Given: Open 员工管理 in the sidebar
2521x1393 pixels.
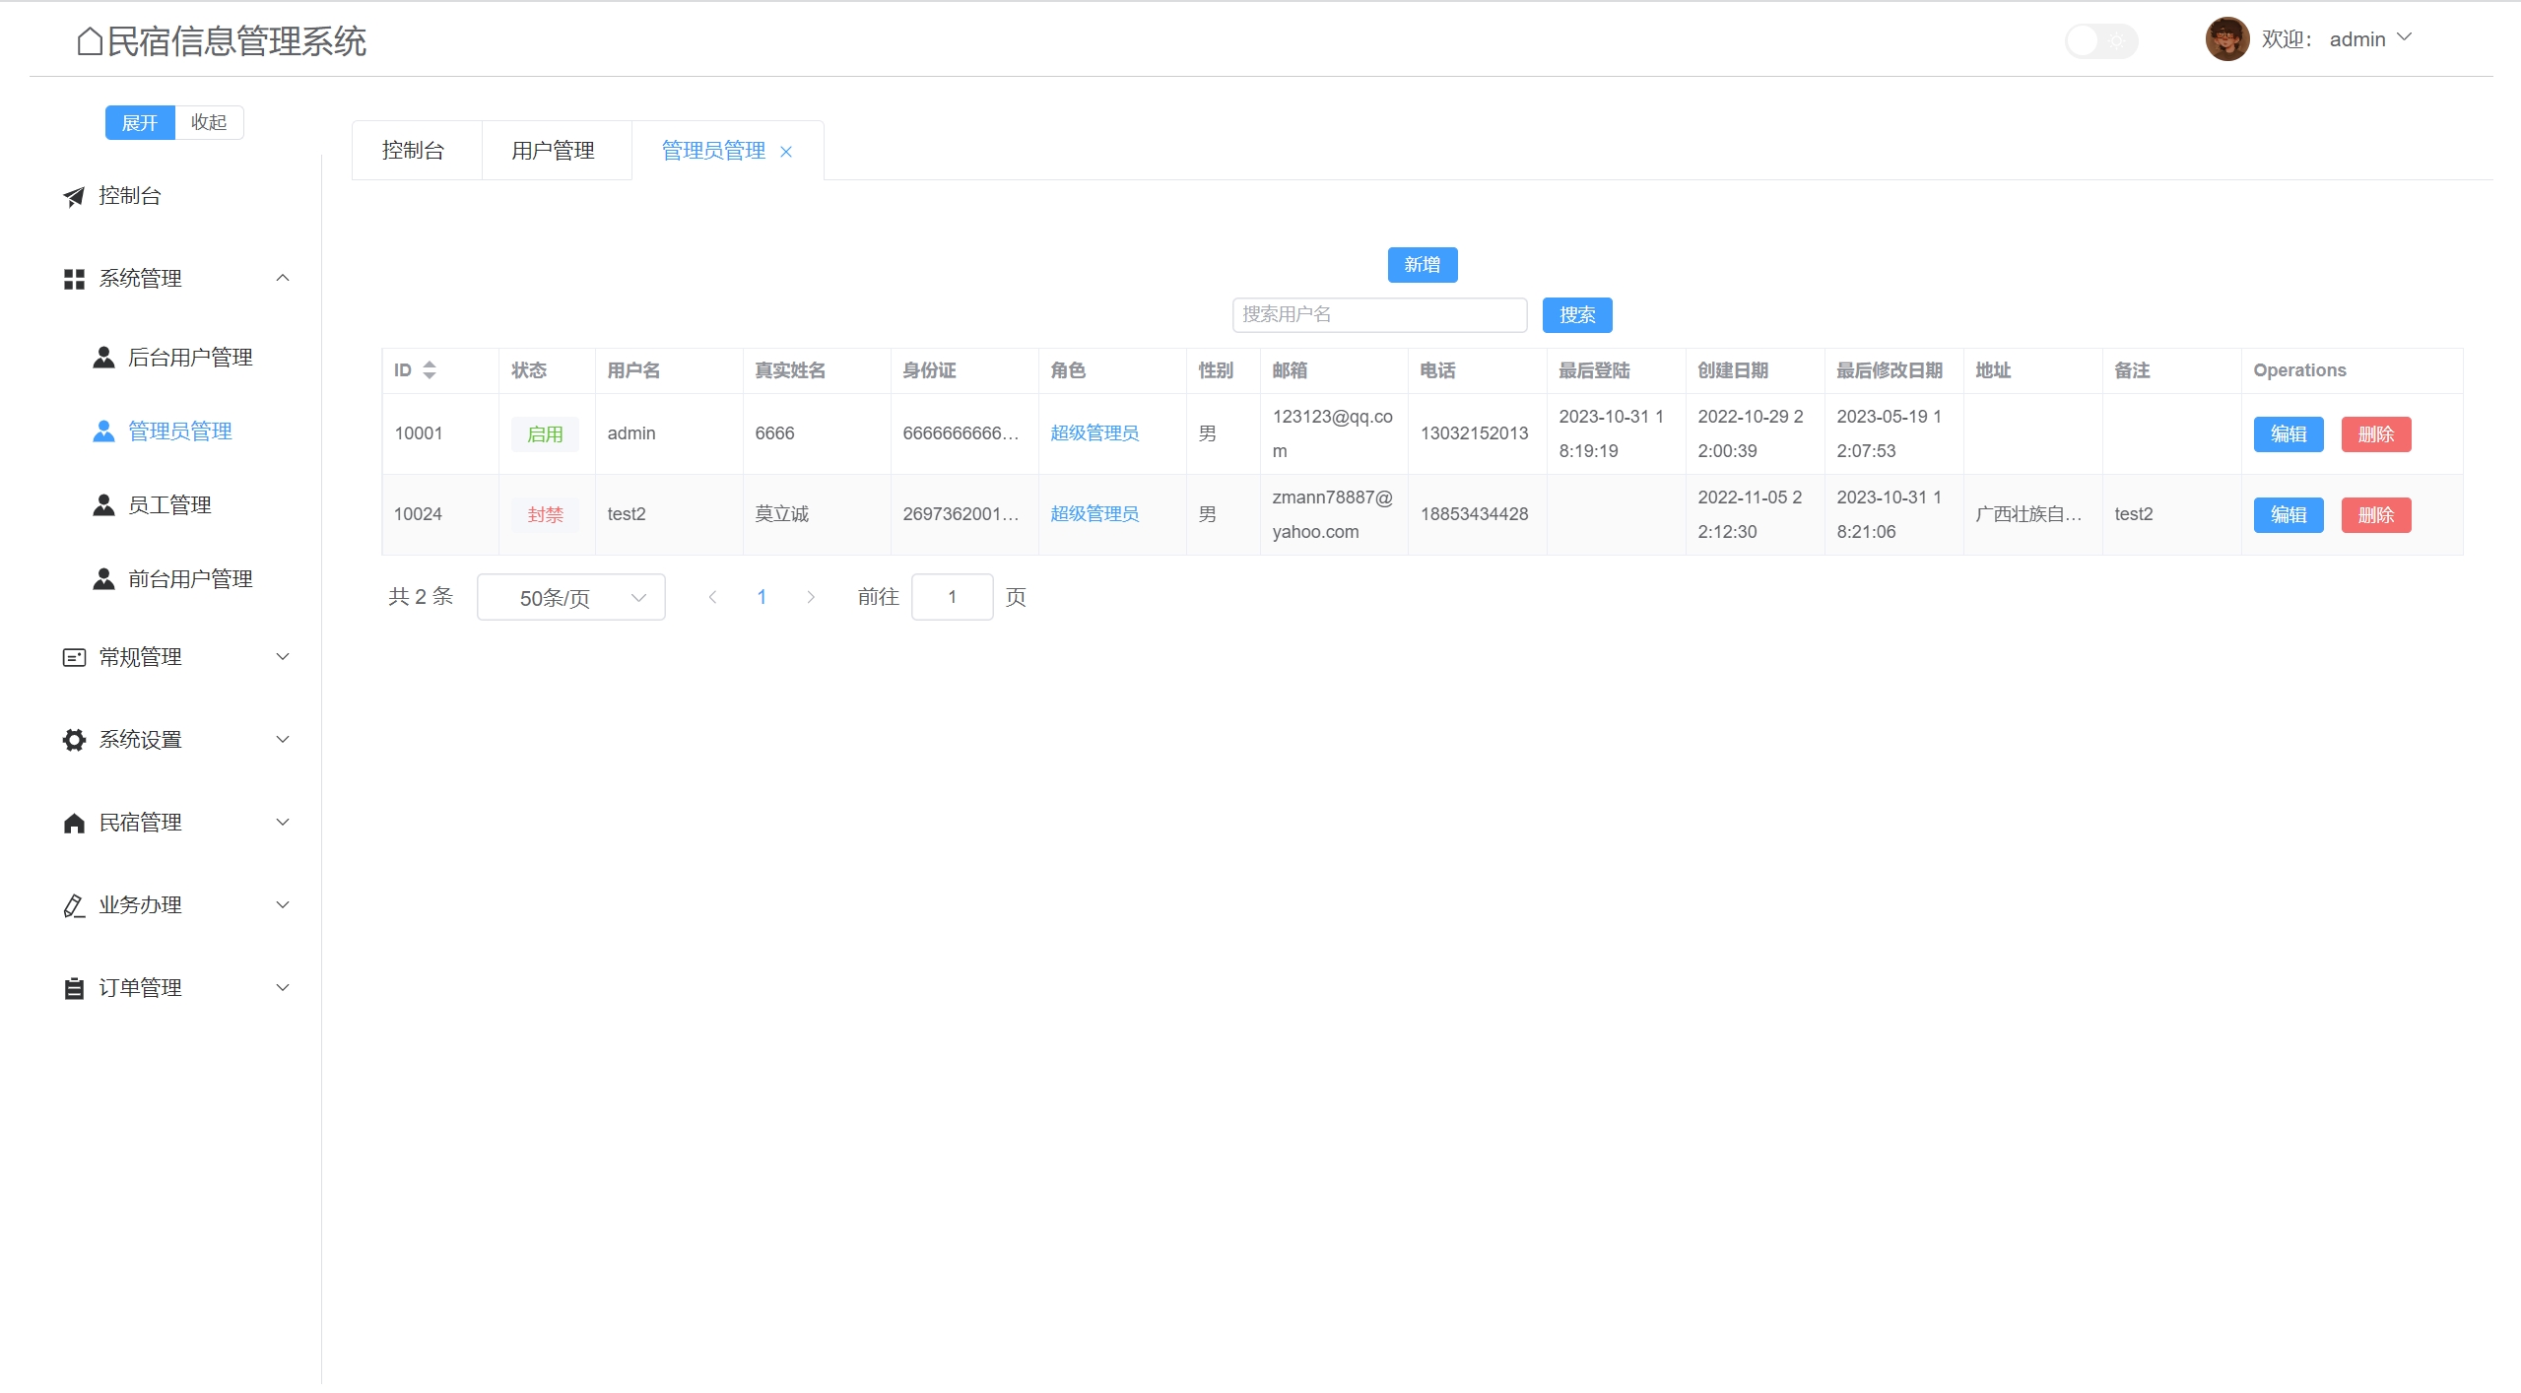Looking at the screenshot, I should 169,505.
